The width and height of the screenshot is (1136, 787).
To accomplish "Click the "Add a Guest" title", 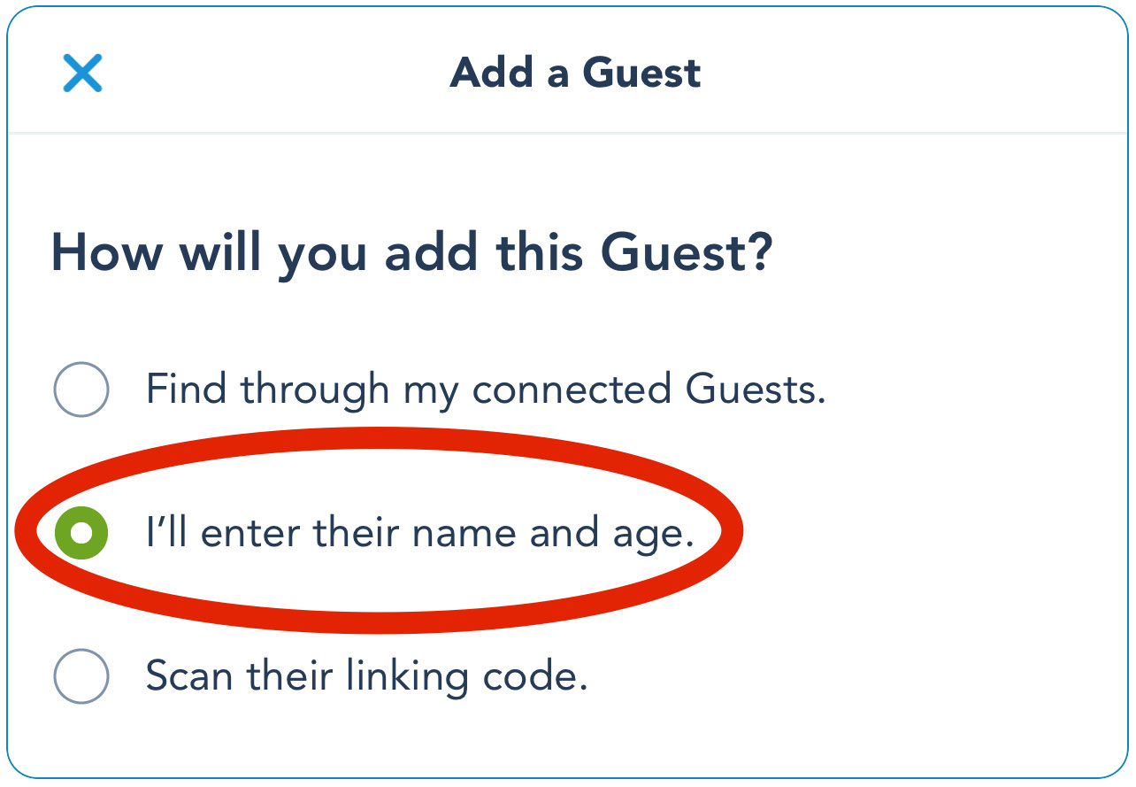I will point(575,73).
